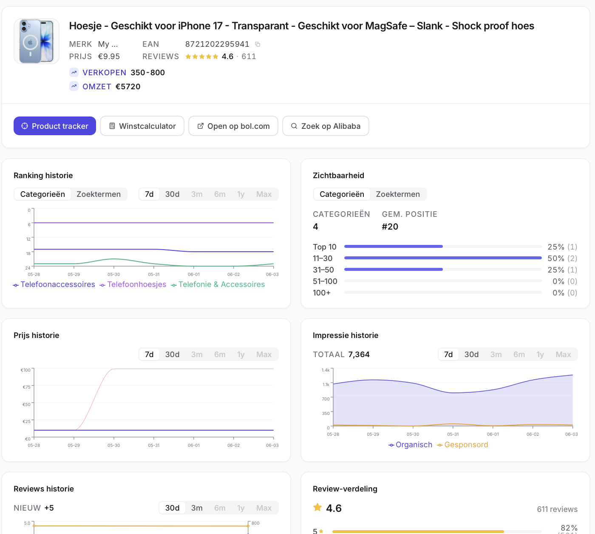Toggle Telefonie & Accessoires legend series
Viewport: 595px width, 534px height.
(218, 284)
